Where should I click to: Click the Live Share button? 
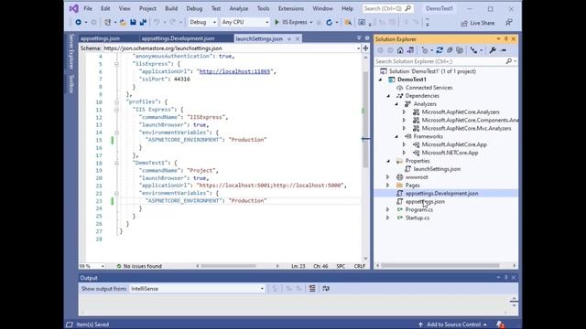click(x=478, y=23)
